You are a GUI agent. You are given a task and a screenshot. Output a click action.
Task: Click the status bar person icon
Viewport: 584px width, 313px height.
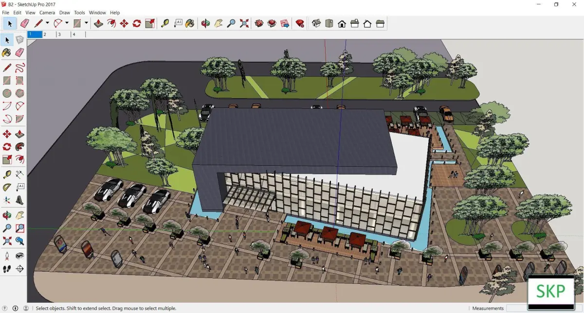pyautogui.click(x=26, y=308)
